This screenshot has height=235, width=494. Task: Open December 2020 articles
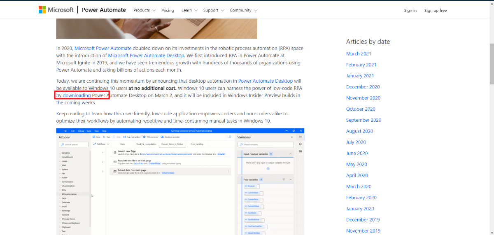tap(363, 87)
